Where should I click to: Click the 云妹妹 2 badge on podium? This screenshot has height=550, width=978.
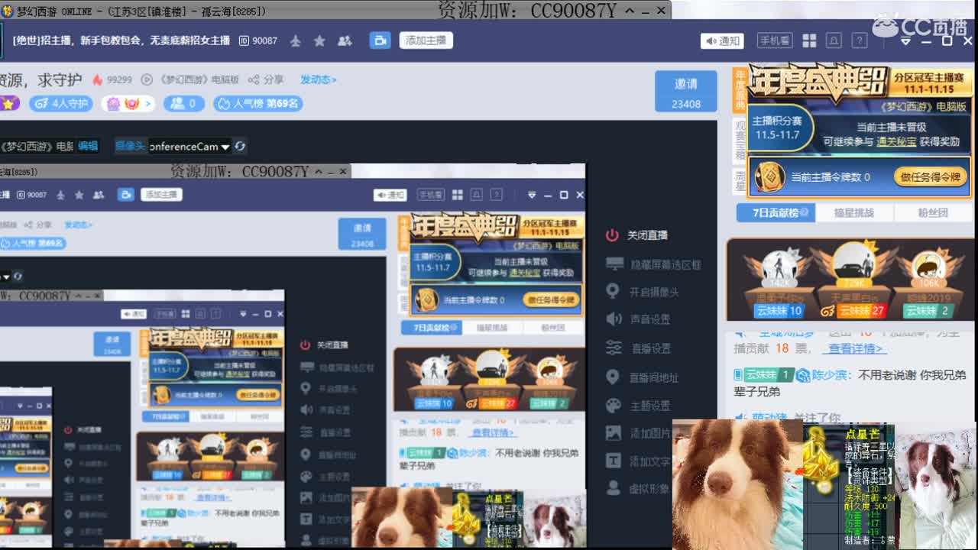[928, 311]
